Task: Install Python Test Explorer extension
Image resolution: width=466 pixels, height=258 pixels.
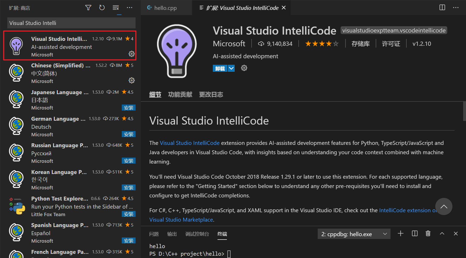Action: coord(129,214)
